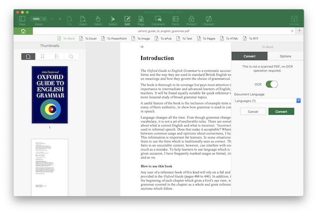Switch to the Convert tab

click(250, 56)
